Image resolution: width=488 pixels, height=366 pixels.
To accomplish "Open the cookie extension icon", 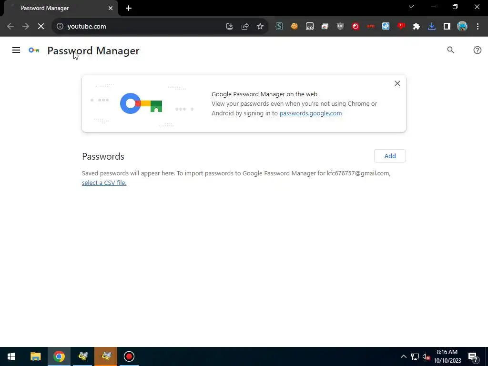I will 295,27.
